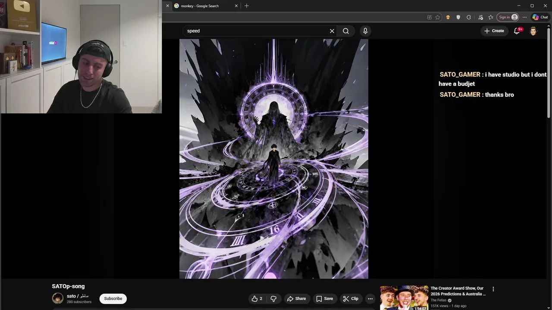Subscribe to the sato channel

pyautogui.click(x=113, y=298)
